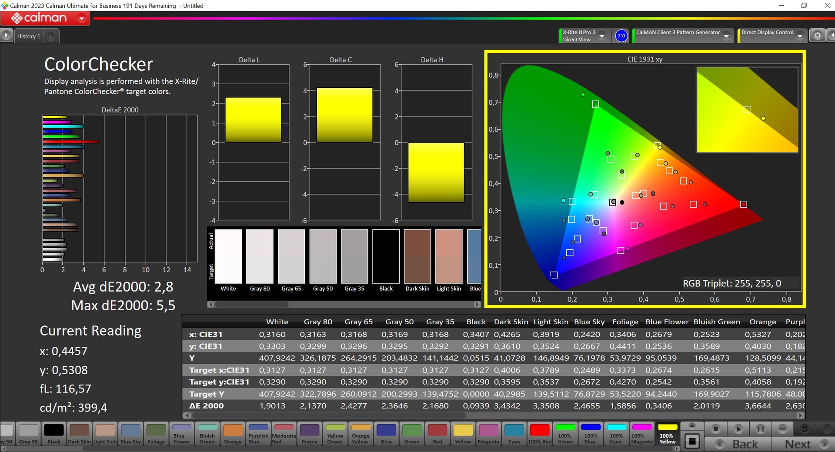
Task: Click the black square pattern window icon
Action: [691, 442]
